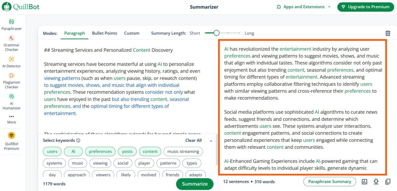Click the green Summarize button
Image resolution: width=397 pixels, height=191 pixels.
195,184
